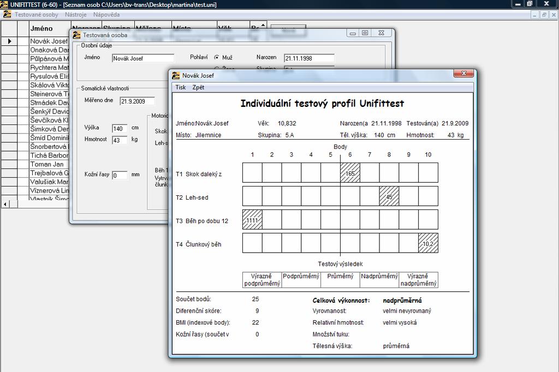Click the Měřeno dne field 21.9.2009
Image resolution: width=559 pixels, height=372 pixels.
[x=137, y=101]
